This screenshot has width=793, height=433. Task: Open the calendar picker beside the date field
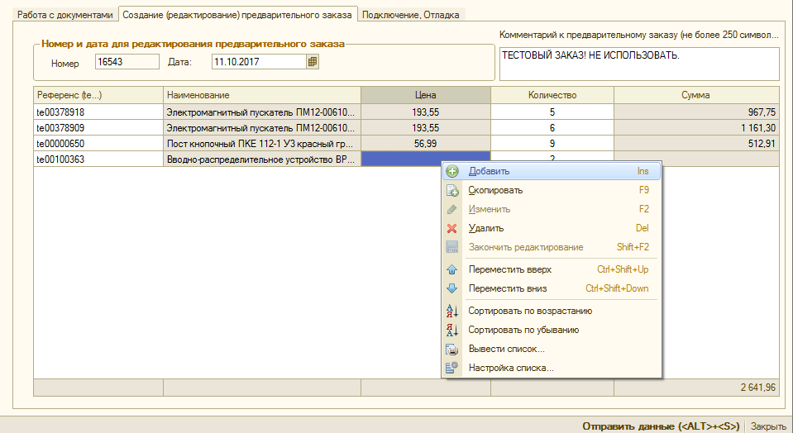pyautogui.click(x=313, y=61)
